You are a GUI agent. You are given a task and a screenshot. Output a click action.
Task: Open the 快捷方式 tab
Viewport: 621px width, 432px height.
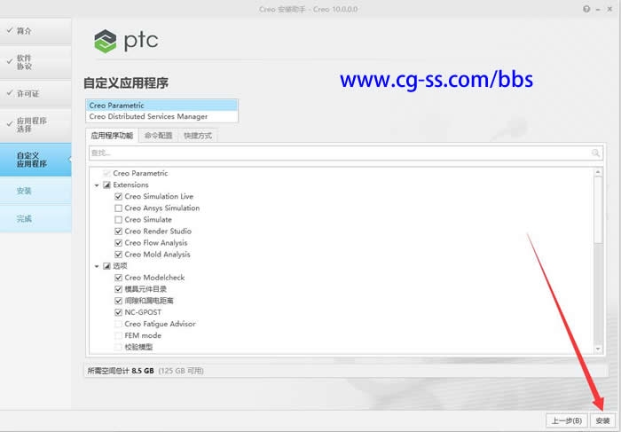pyautogui.click(x=198, y=136)
